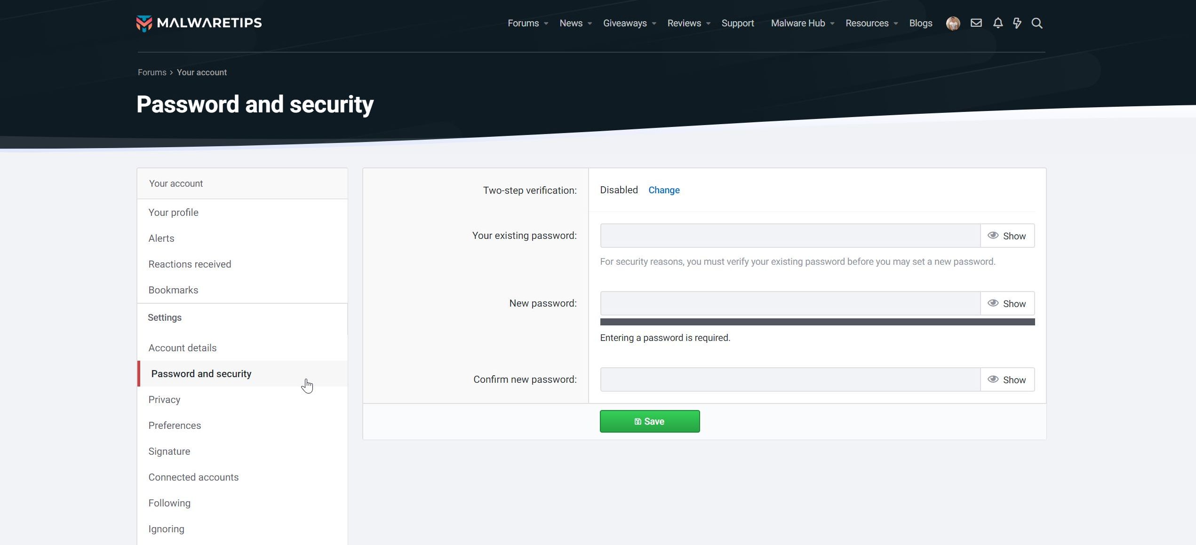Expand the Malware Hub dropdown arrow
The width and height of the screenshot is (1196, 545).
[x=832, y=24]
